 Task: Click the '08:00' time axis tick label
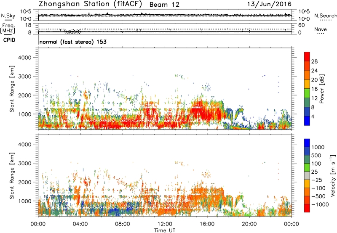point(123,224)
